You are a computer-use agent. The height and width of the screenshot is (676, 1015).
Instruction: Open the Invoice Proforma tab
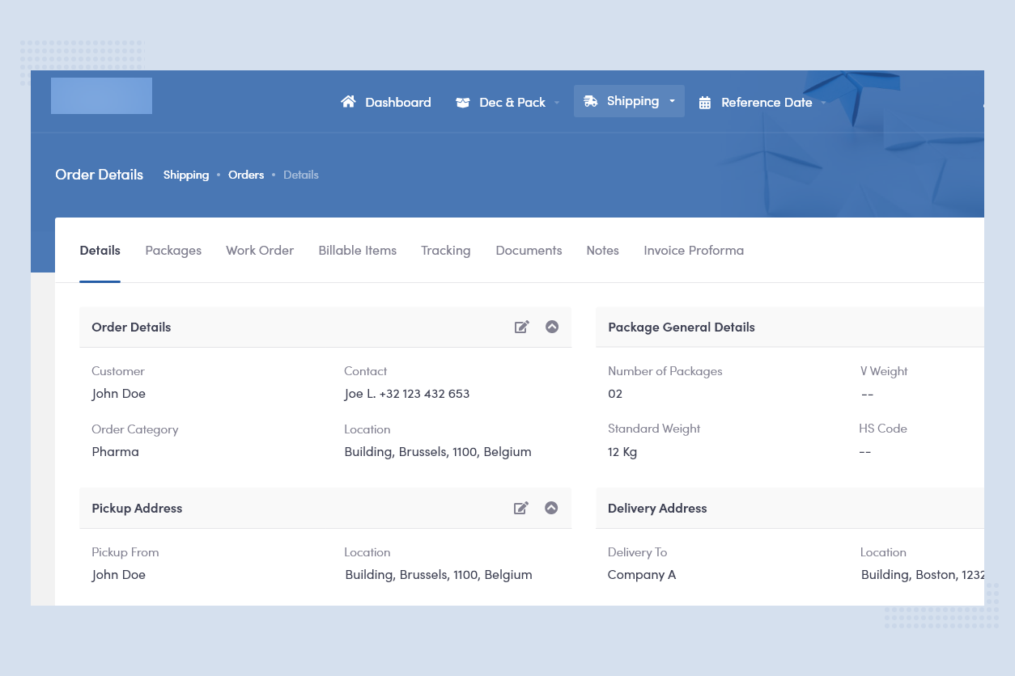694,251
